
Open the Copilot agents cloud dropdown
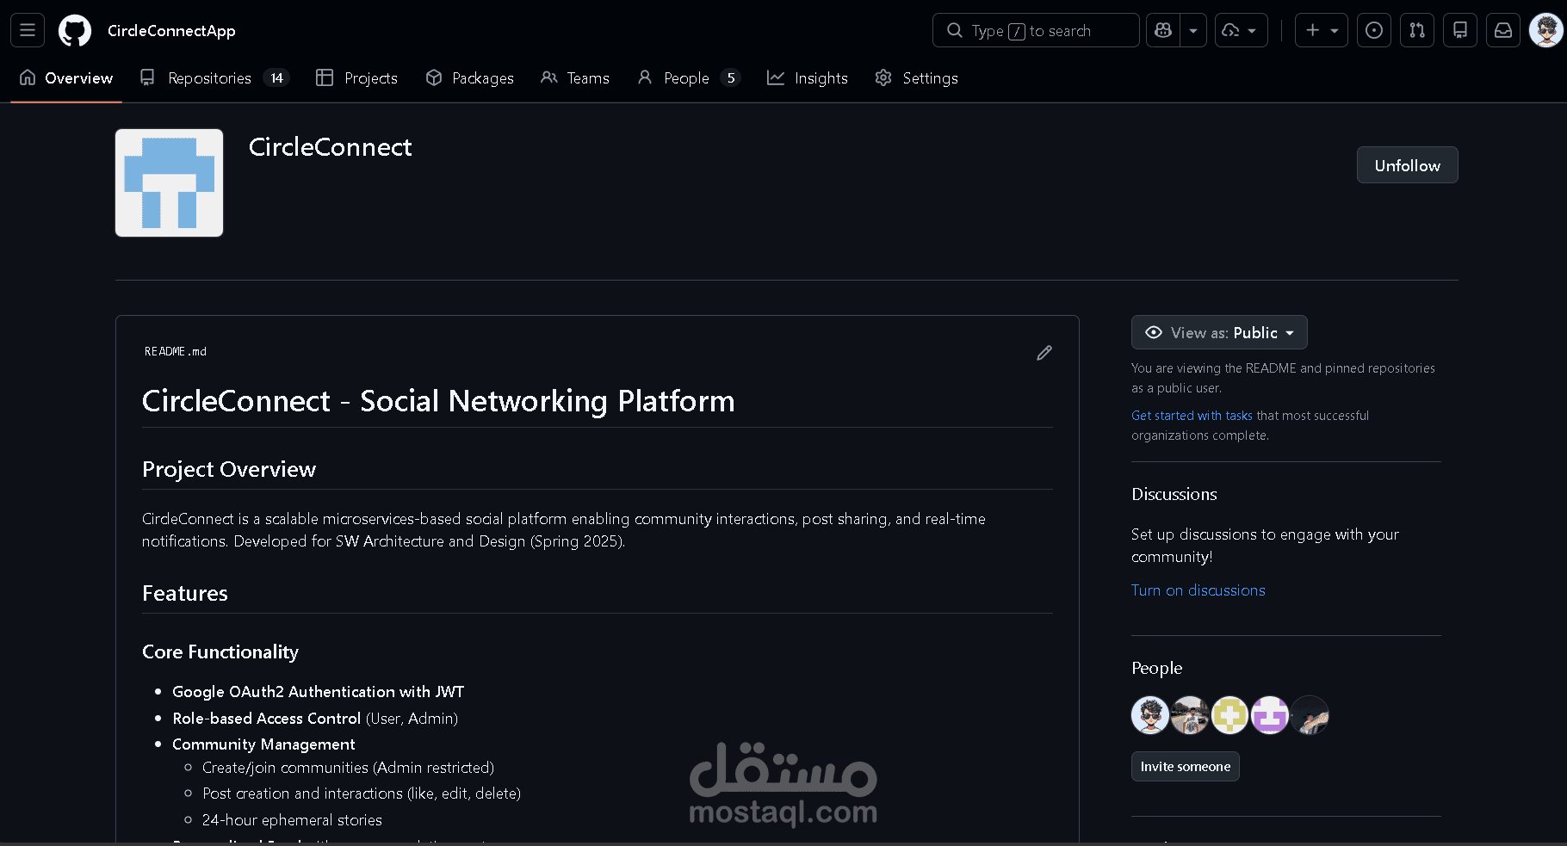[1241, 30]
